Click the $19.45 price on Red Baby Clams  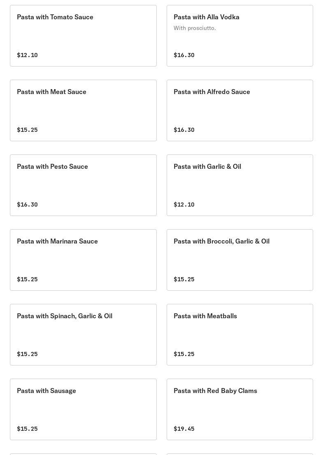184,429
